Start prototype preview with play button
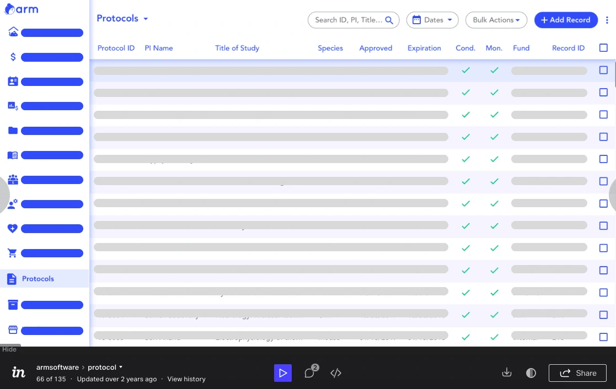 [x=283, y=373]
